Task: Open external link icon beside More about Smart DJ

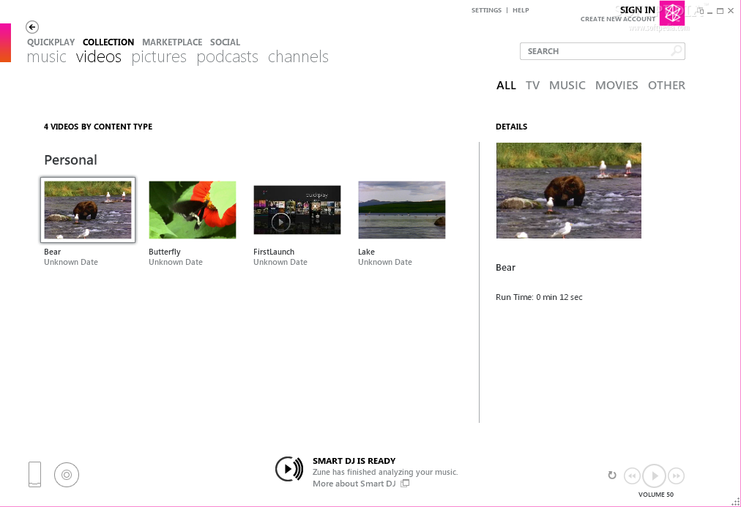Action: [x=405, y=484]
